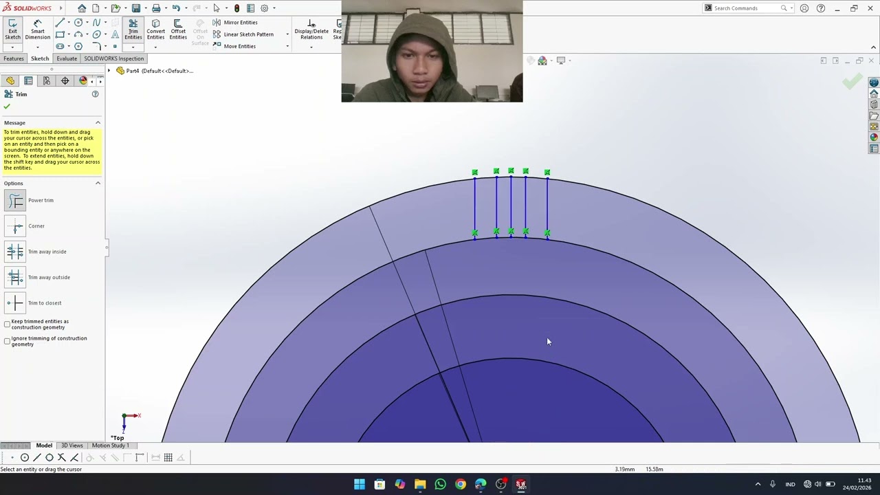Screen dimensions: 880x495
Task: Select the Polygon sketch tool
Action: [78, 46]
